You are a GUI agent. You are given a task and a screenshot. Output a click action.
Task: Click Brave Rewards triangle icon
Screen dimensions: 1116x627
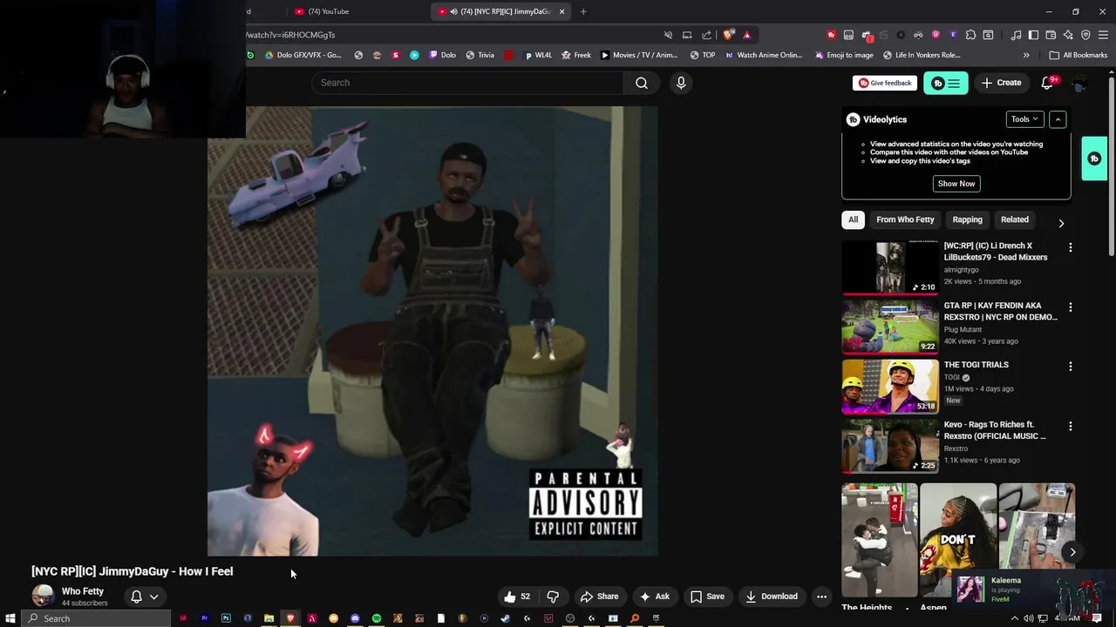click(746, 35)
